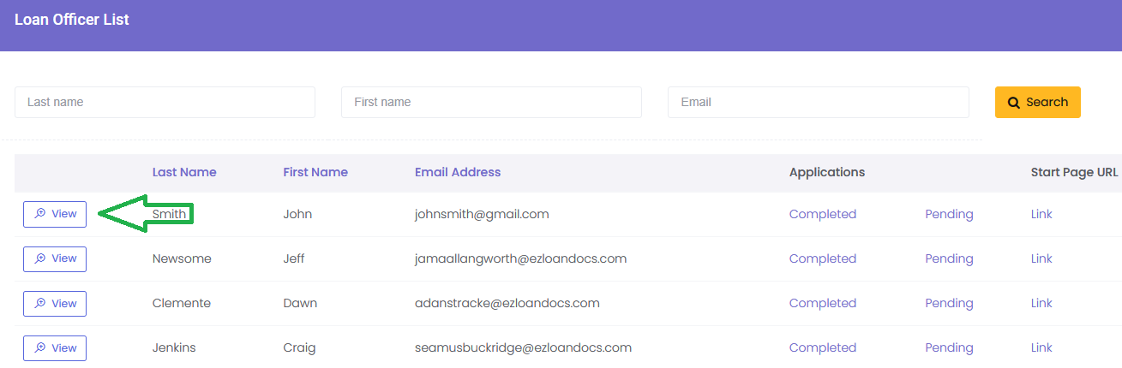
Task: Open View for Dawn Clemente
Action: (55, 303)
